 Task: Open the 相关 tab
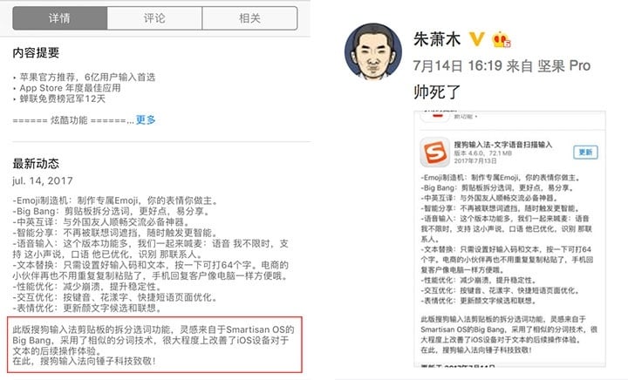(249, 18)
